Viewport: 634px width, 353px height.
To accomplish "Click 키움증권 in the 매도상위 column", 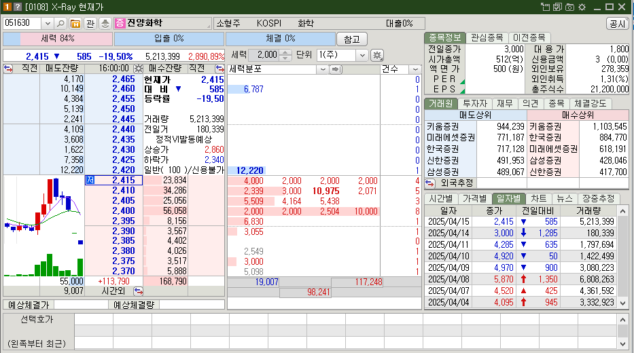I will [x=443, y=127].
